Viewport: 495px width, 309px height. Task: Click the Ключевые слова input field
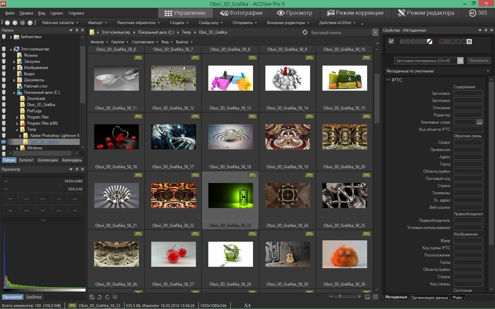click(465, 122)
